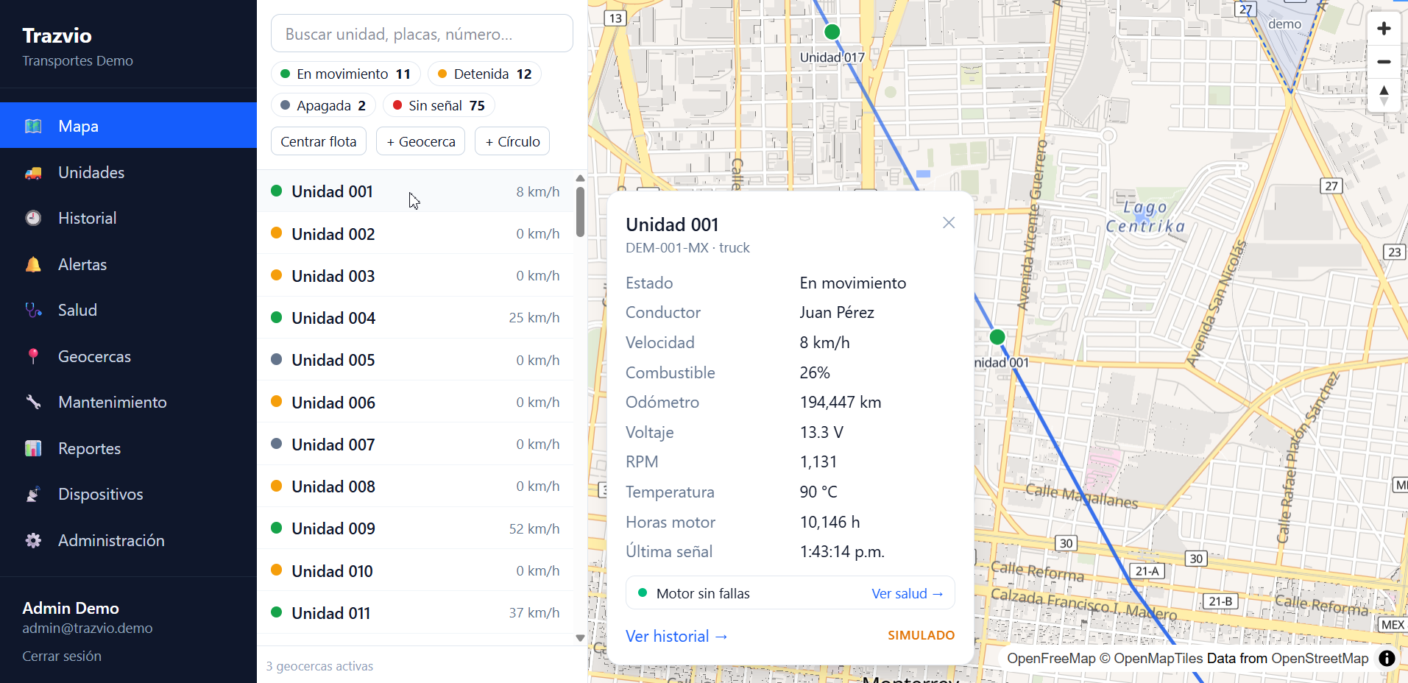The height and width of the screenshot is (683, 1408).
Task: Select Unidad 004 in the list
Action: (x=416, y=317)
